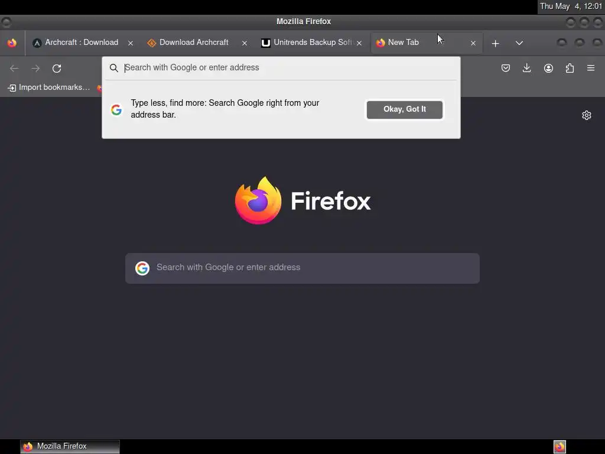Close the Archcraft : Download tab

coord(131,43)
